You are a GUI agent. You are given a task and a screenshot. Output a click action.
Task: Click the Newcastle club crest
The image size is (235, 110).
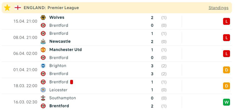point(43,41)
